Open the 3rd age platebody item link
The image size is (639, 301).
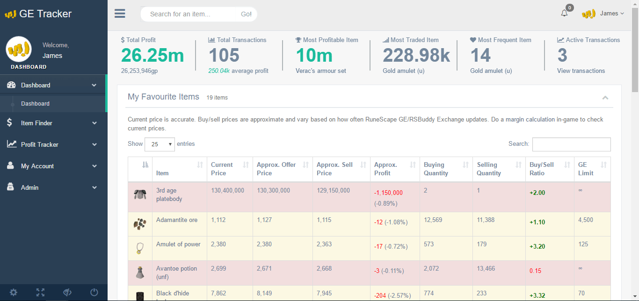[x=169, y=195]
